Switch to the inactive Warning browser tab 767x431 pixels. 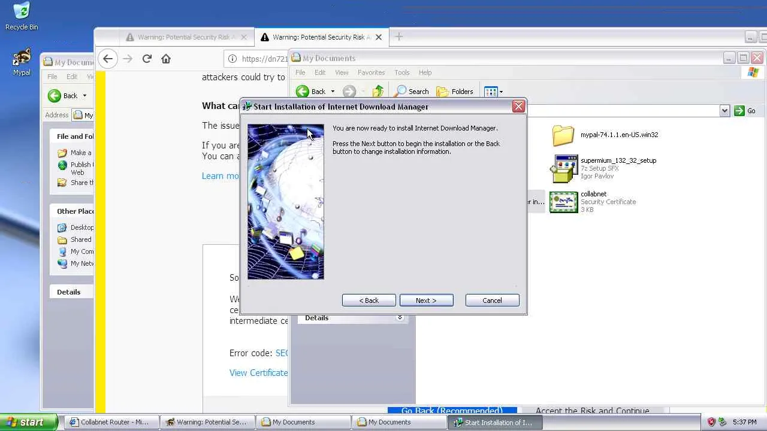(186, 37)
